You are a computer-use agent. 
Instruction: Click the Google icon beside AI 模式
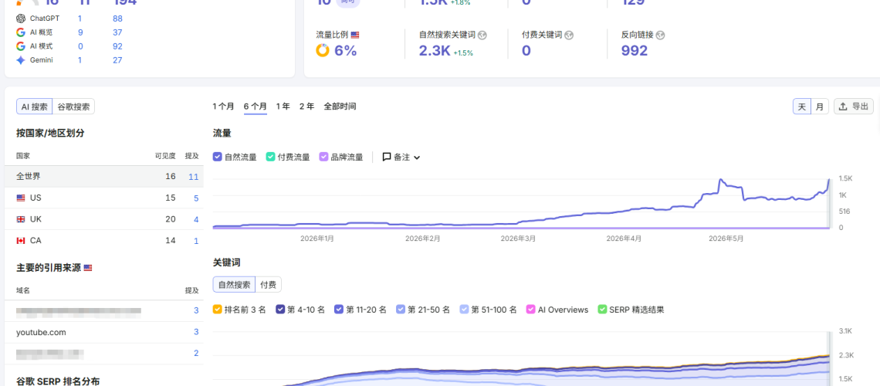(x=21, y=46)
